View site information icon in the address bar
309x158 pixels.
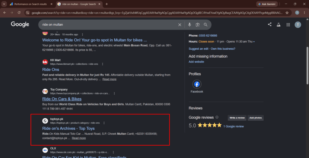tap(28, 13)
